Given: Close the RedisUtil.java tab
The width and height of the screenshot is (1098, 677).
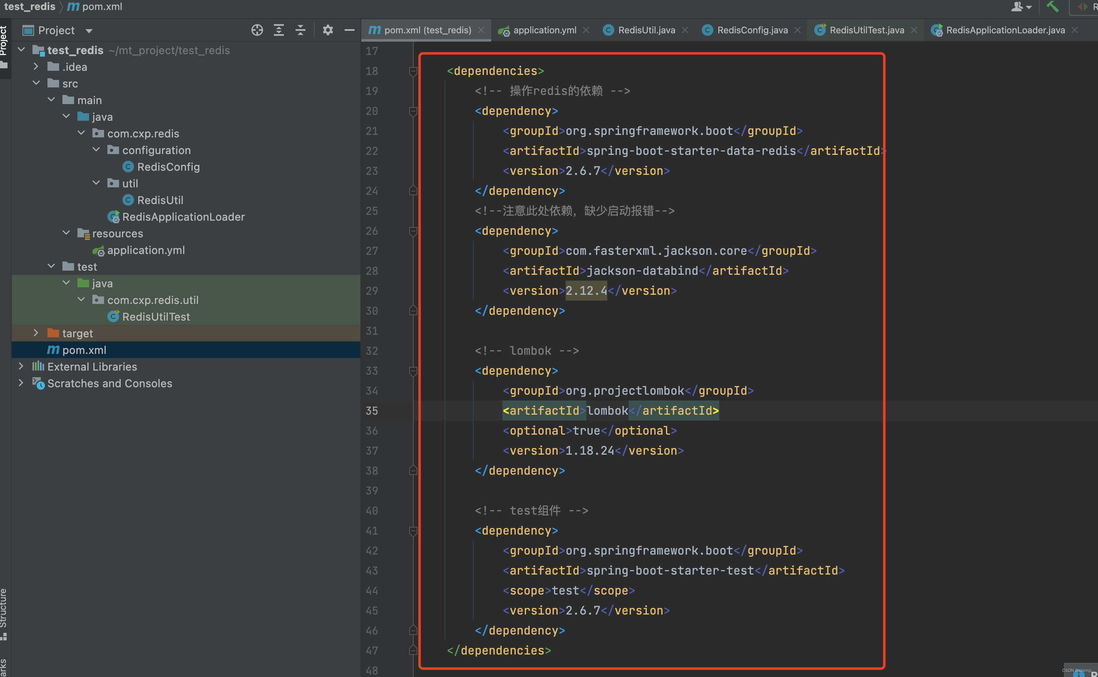Looking at the screenshot, I should (685, 30).
